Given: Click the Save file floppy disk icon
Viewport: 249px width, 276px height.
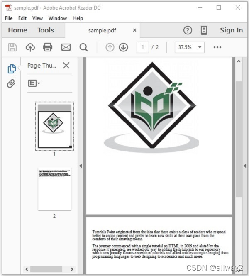Looking at the screenshot, I should [12, 47].
